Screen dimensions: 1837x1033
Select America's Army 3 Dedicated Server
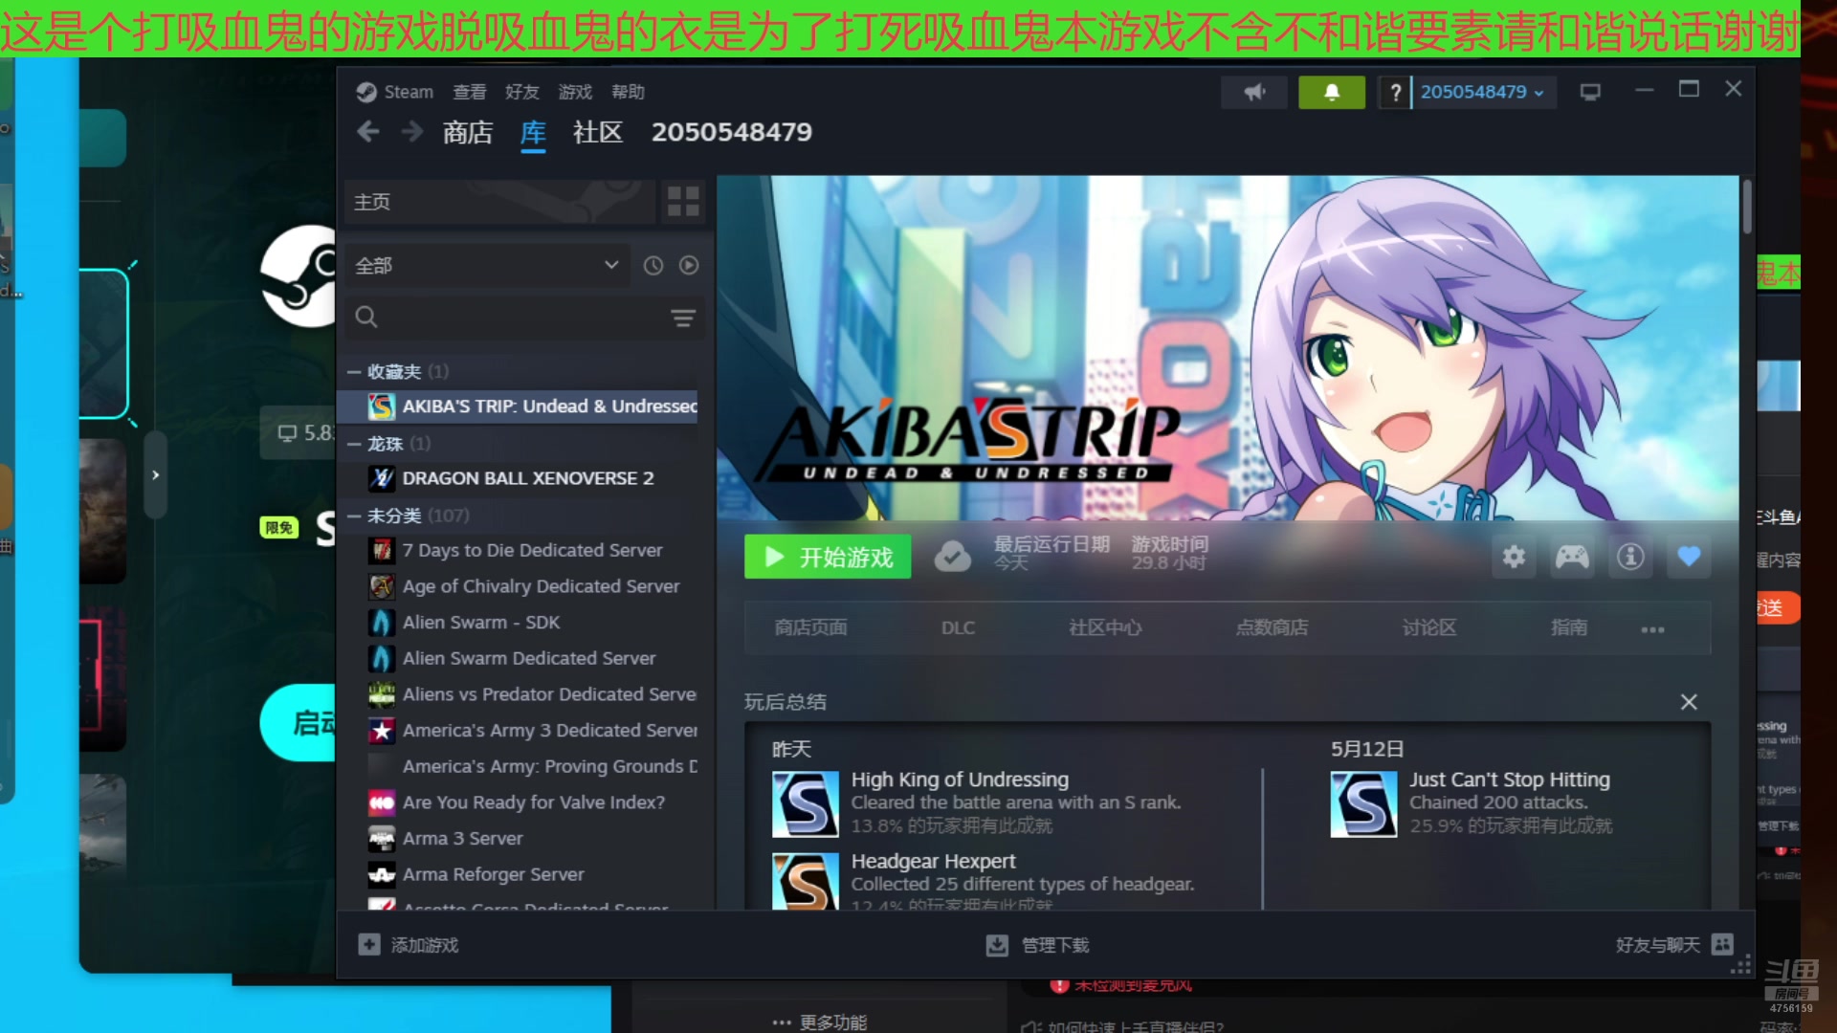point(518,731)
